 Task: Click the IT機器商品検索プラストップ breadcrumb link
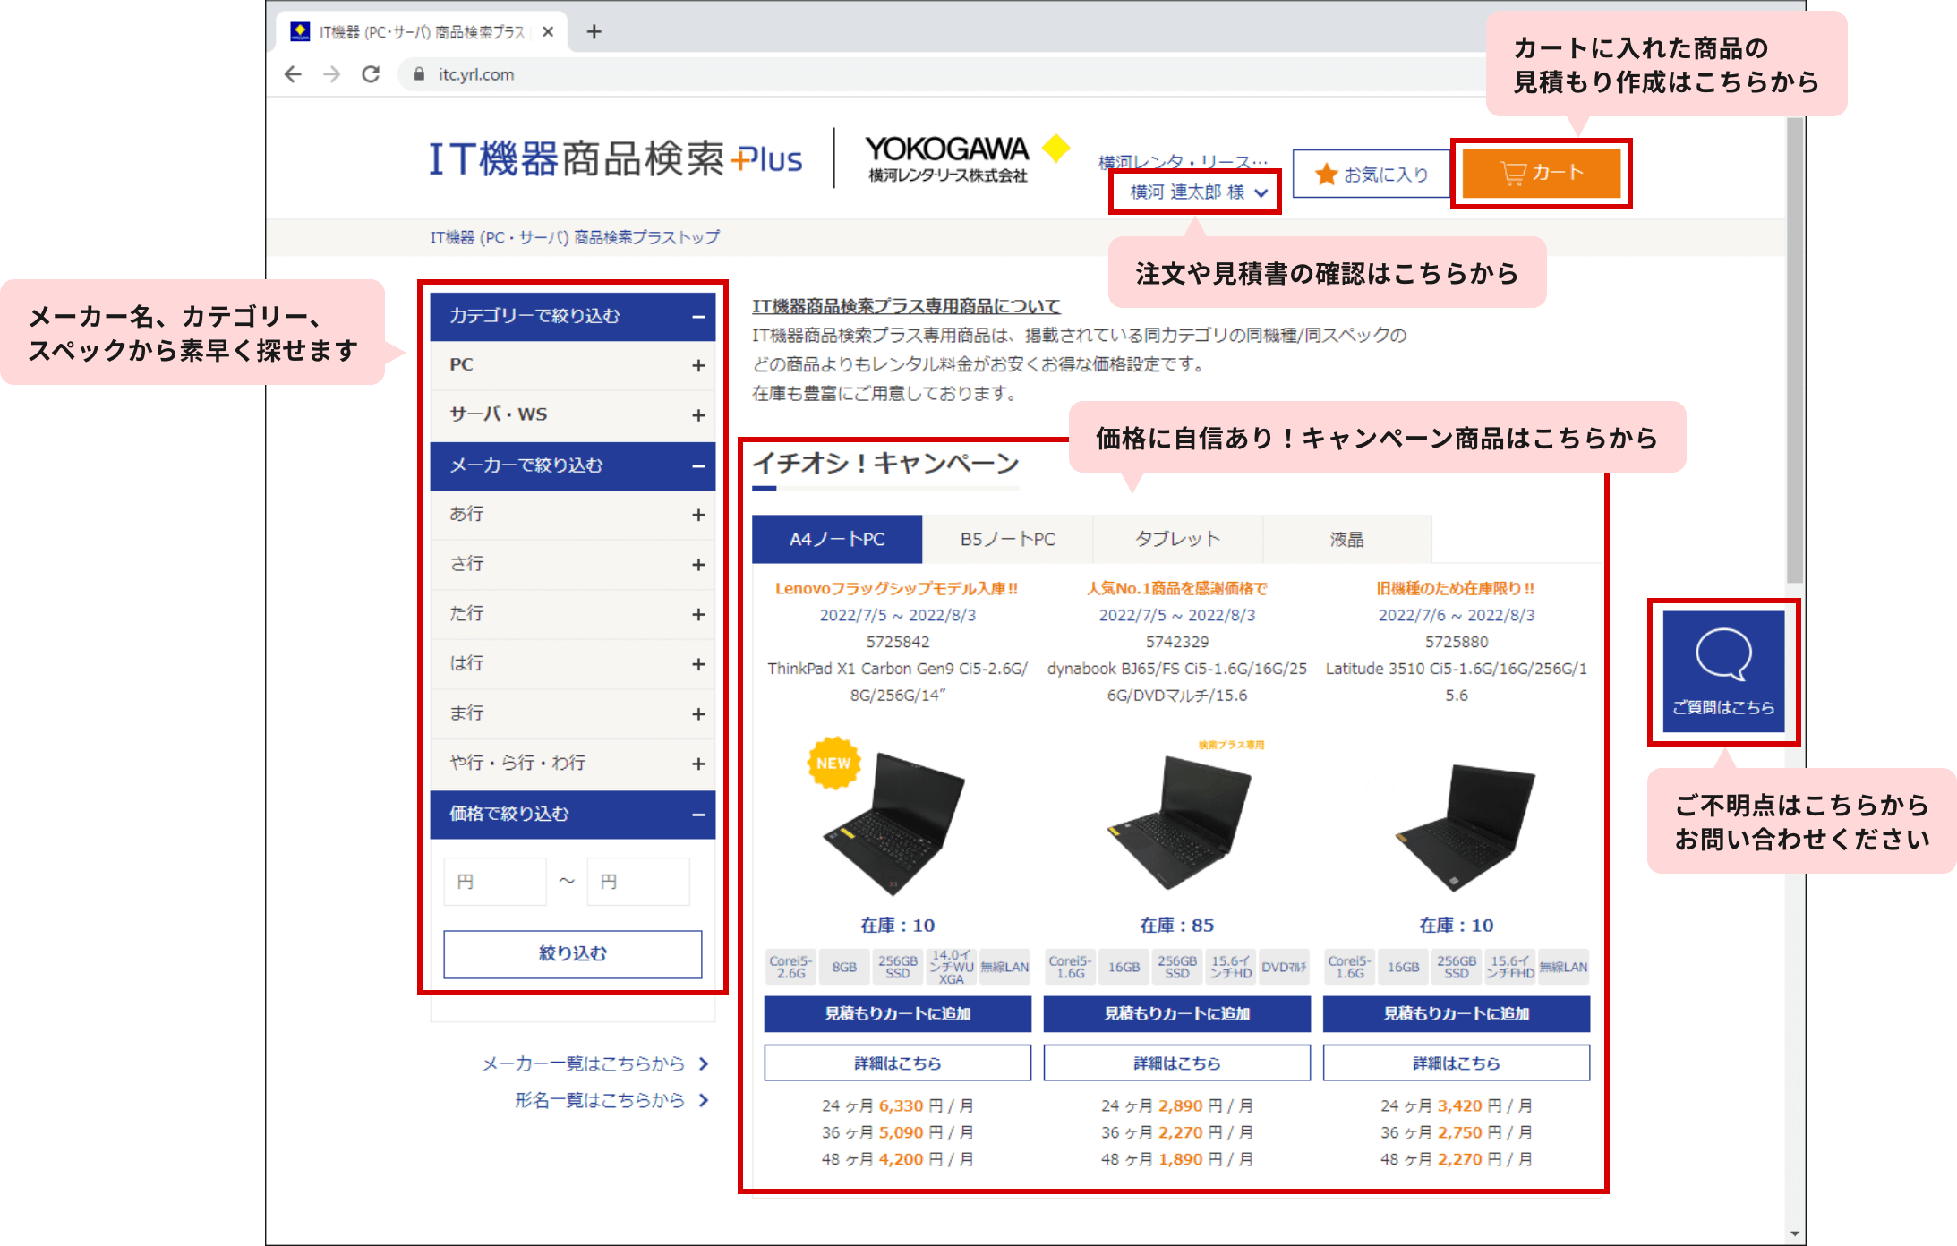point(574,237)
